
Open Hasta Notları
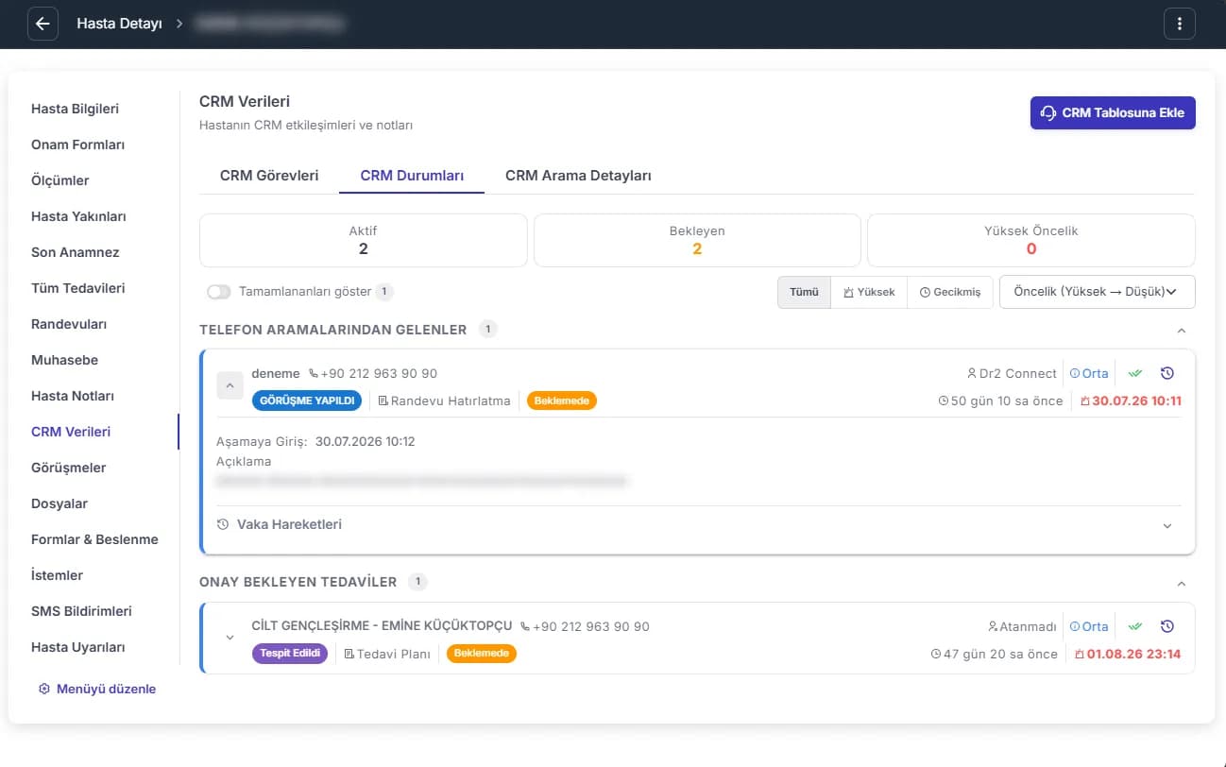point(73,396)
